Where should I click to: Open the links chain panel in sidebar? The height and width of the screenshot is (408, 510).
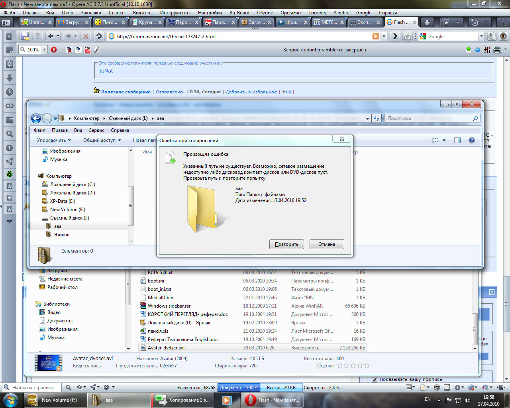pyautogui.click(x=9, y=106)
